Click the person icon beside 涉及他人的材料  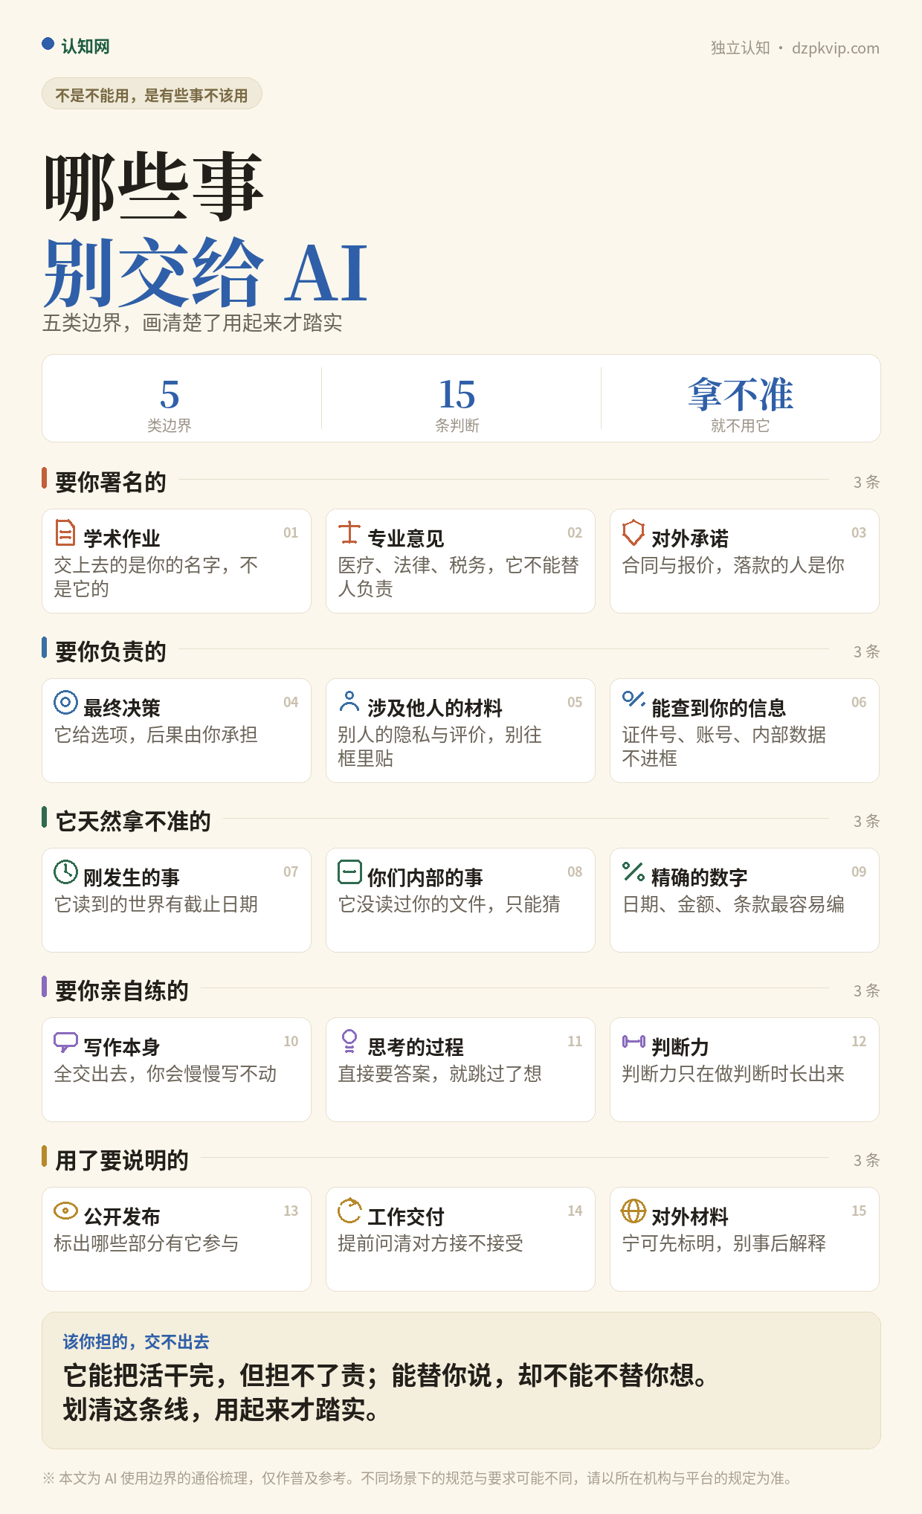pos(349,702)
